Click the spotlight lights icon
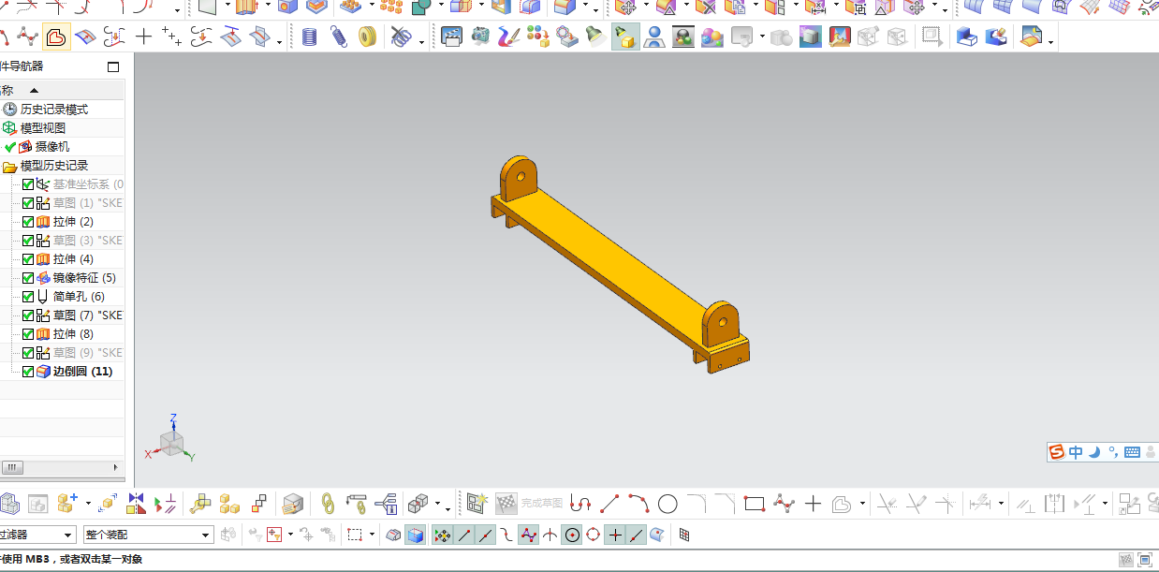Image resolution: width=1159 pixels, height=572 pixels. tap(595, 37)
